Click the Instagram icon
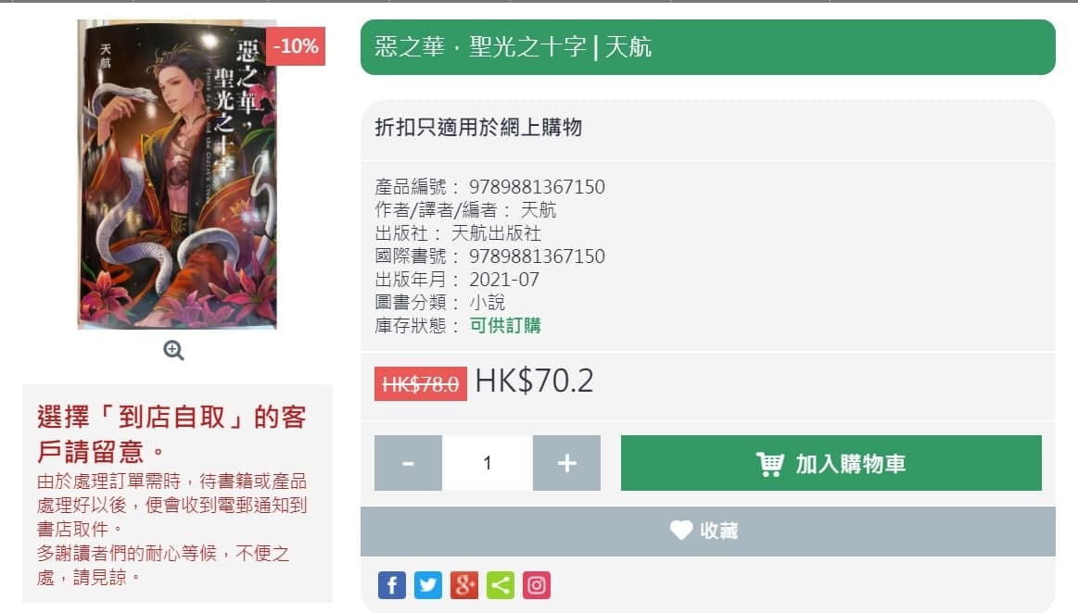1078x613 pixels. [537, 585]
